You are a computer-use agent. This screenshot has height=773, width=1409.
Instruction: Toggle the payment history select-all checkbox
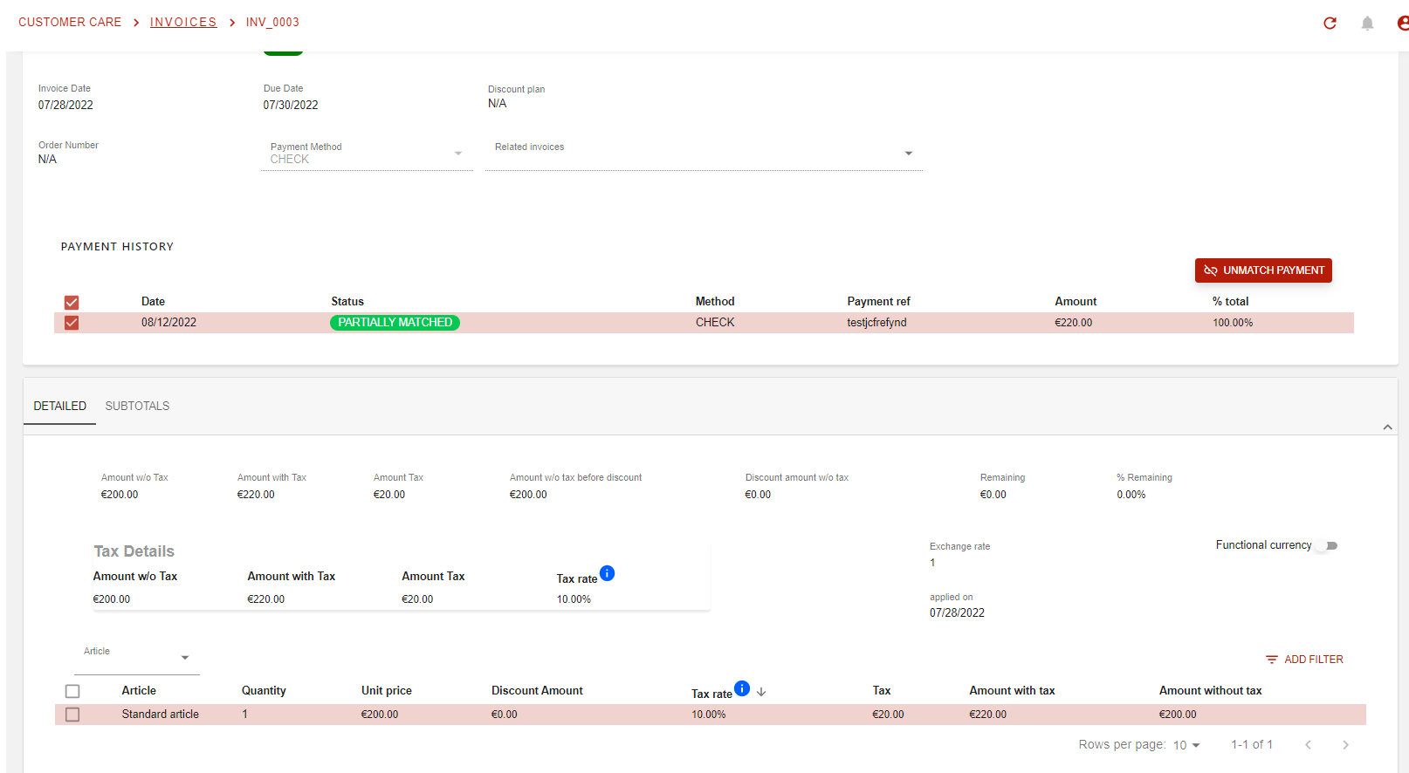pos(72,303)
